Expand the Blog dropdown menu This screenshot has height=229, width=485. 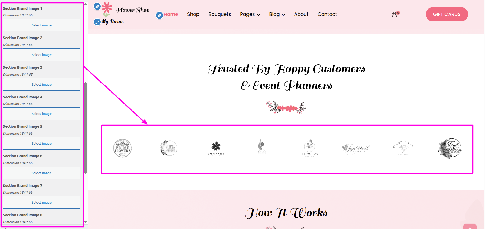coord(277,14)
